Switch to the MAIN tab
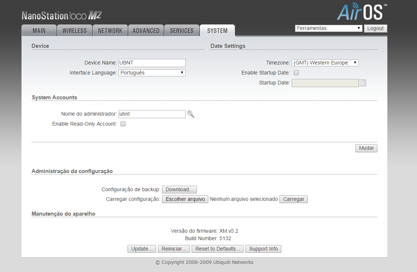 [39, 31]
